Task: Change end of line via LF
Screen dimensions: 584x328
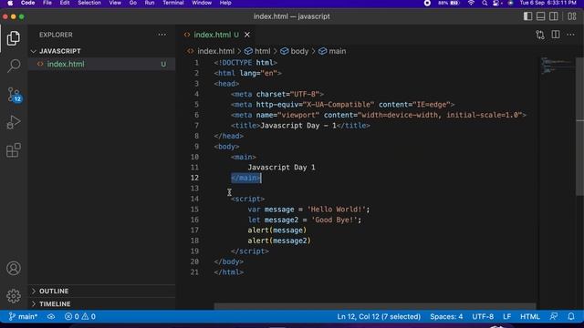Action: tap(507, 316)
